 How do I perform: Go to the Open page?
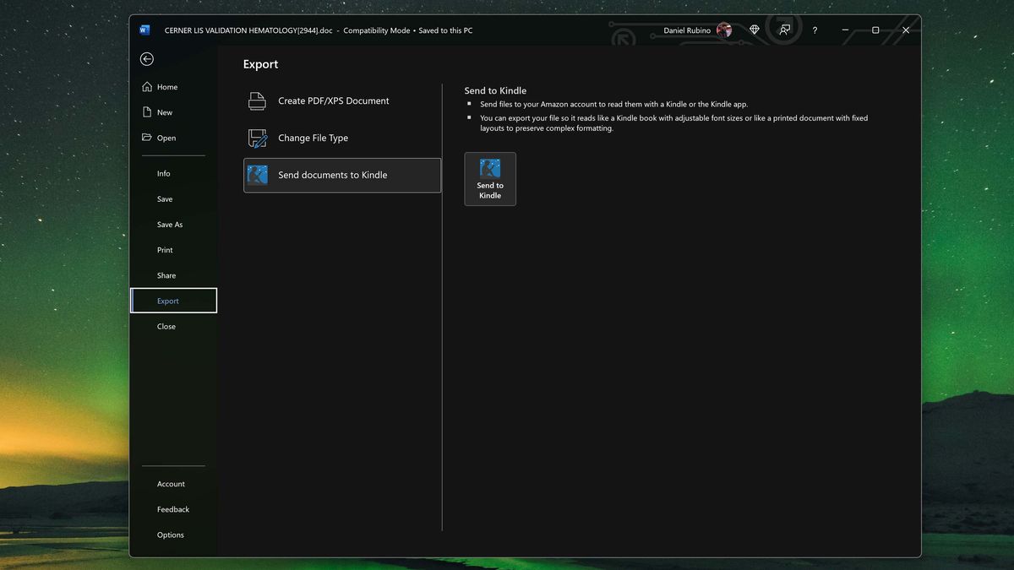coord(163,138)
